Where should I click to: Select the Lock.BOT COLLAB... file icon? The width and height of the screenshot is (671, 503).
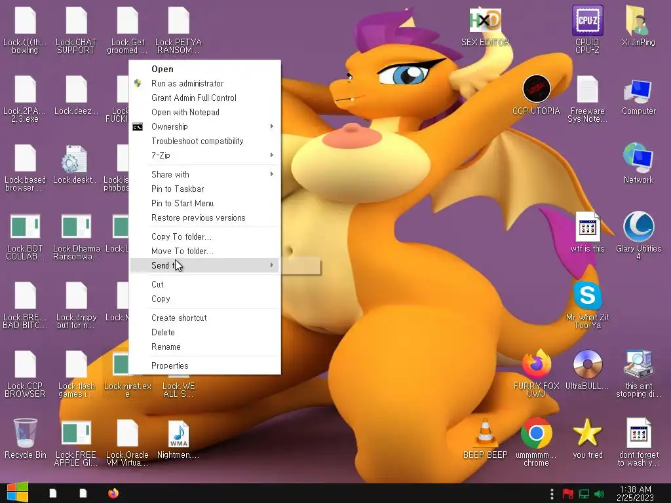[26, 227]
